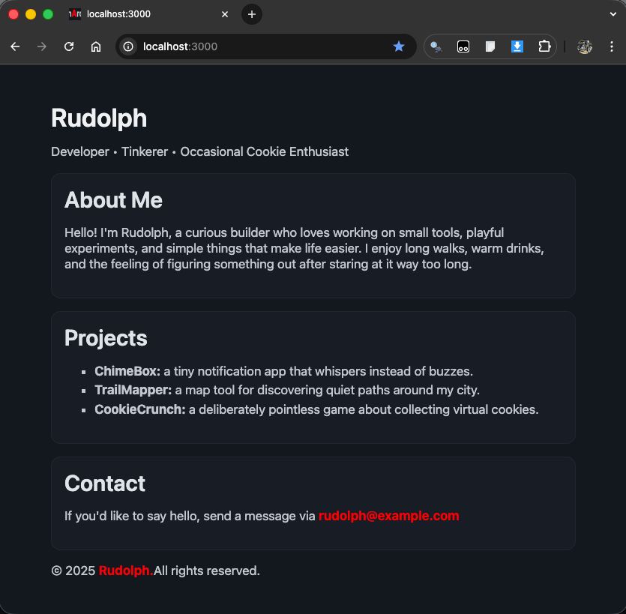Expand the tab search chevron

point(613,14)
